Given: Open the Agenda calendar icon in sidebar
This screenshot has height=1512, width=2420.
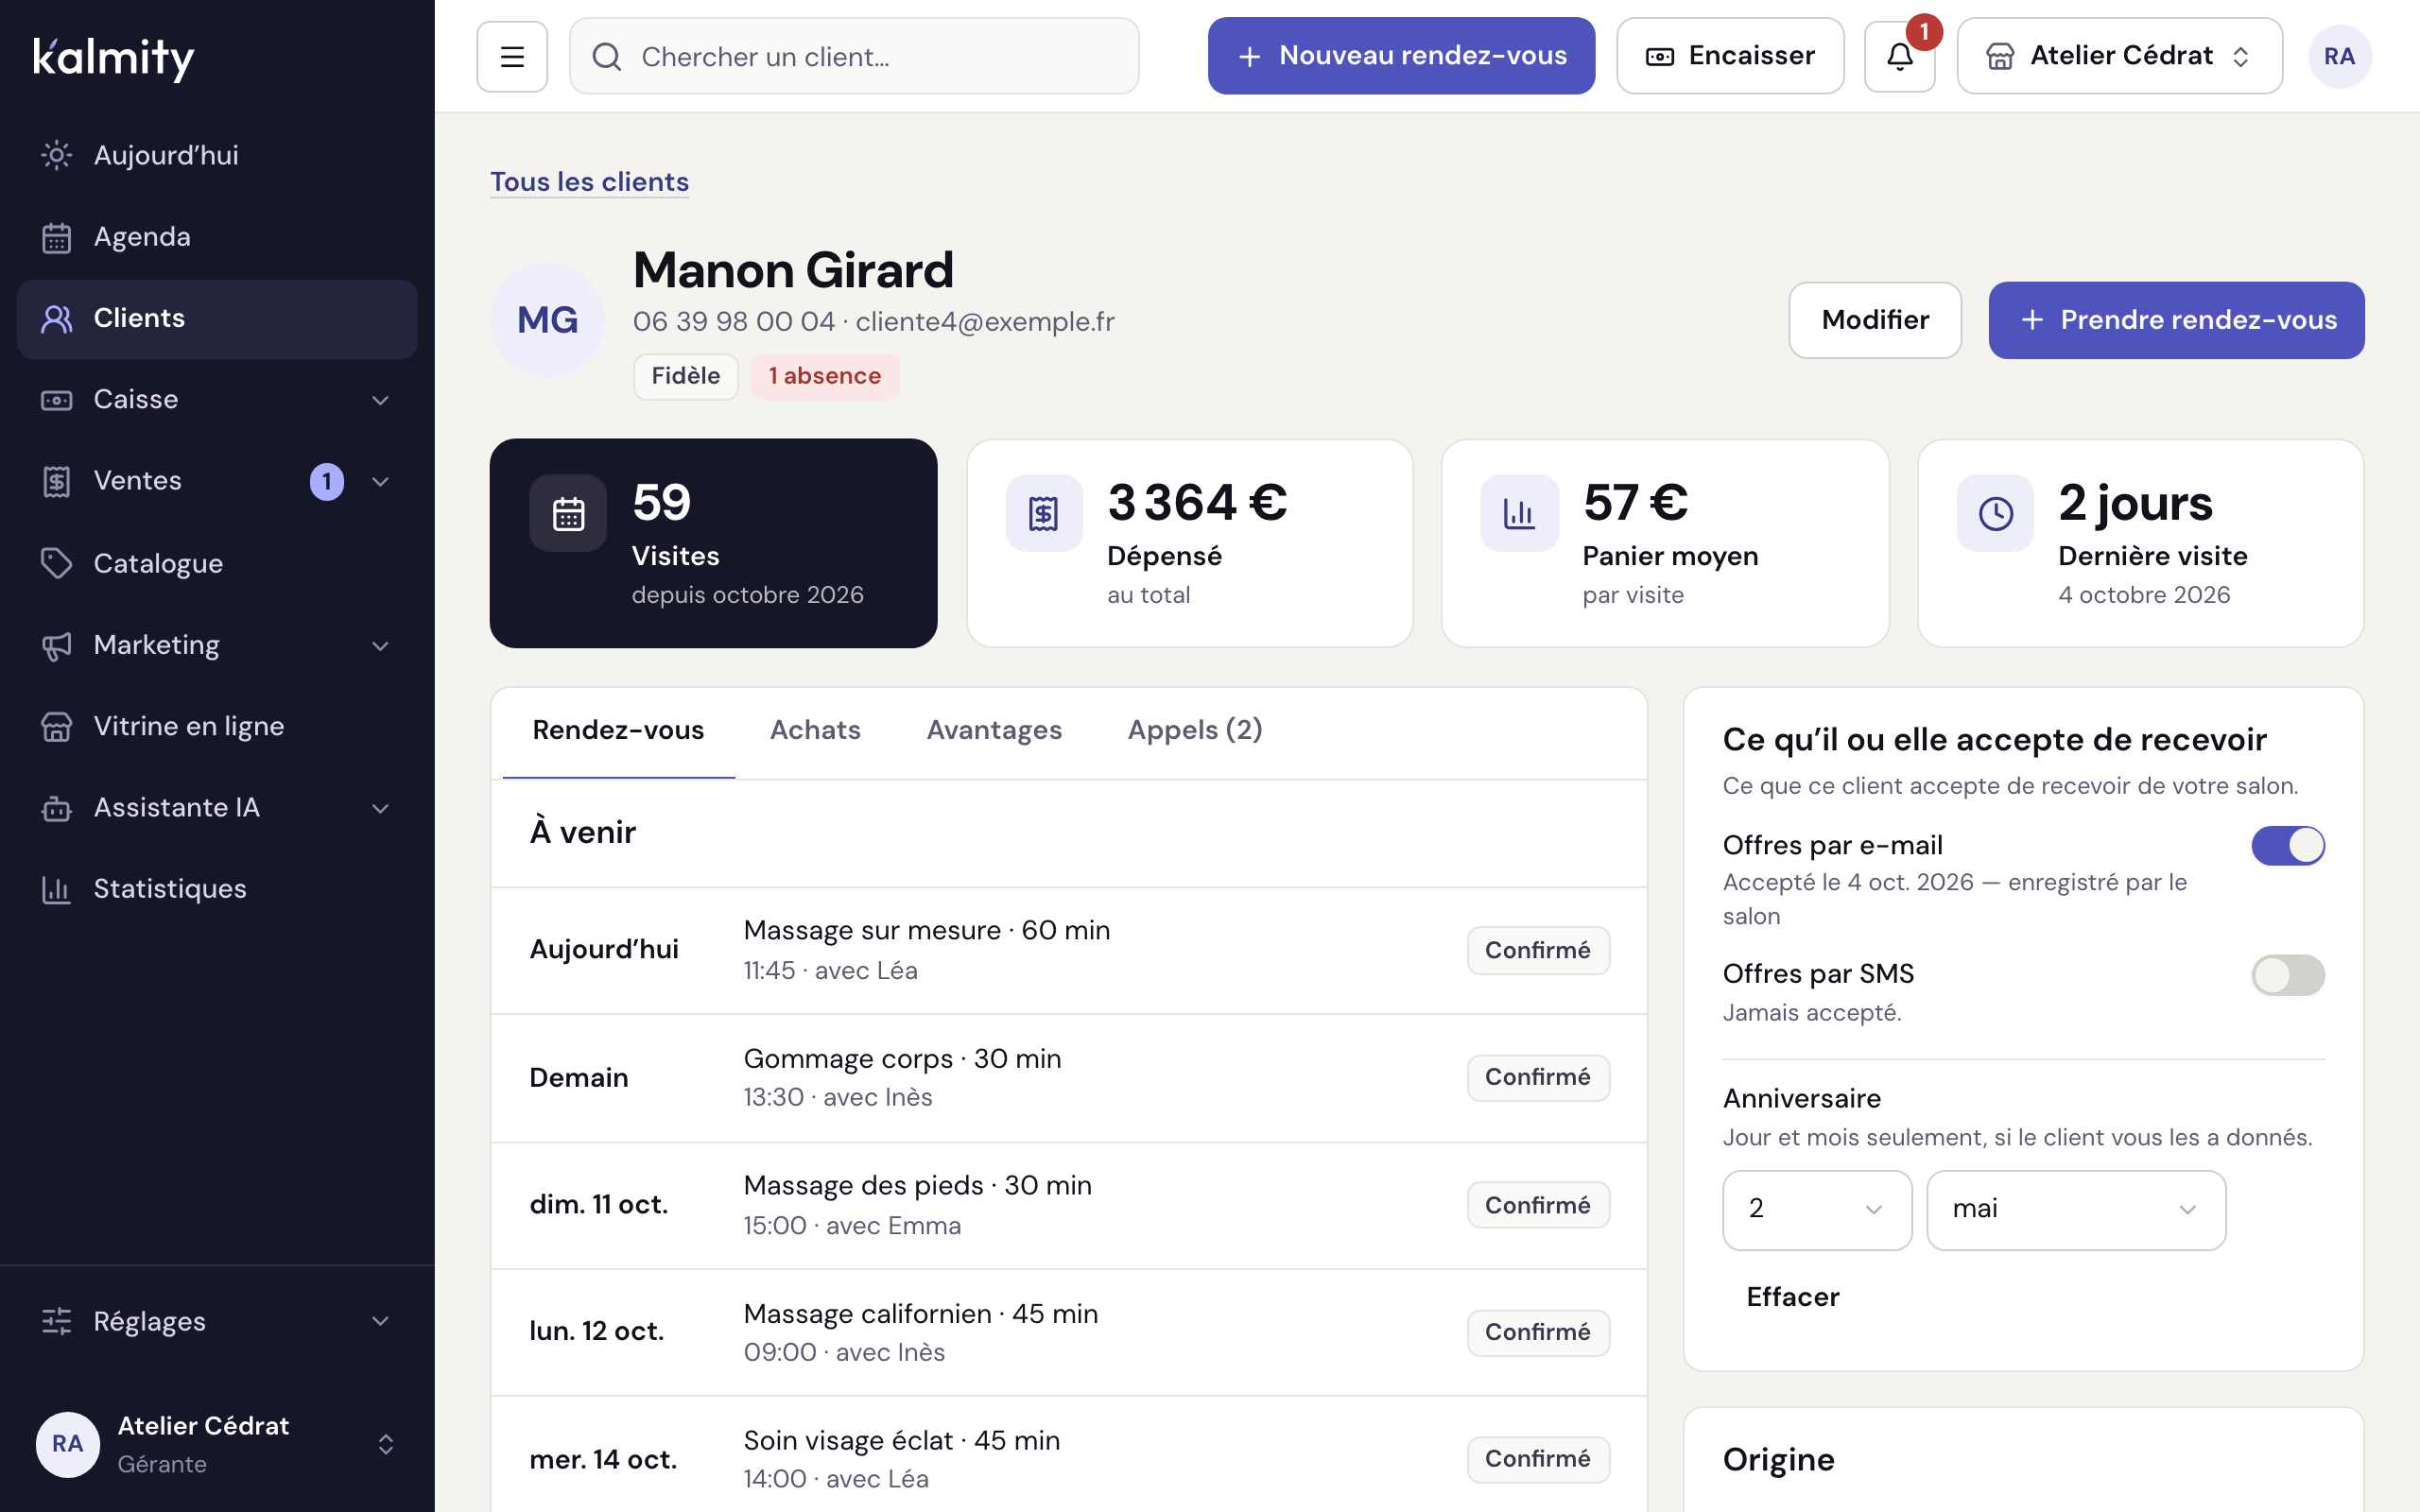Looking at the screenshot, I should pyautogui.click(x=56, y=237).
